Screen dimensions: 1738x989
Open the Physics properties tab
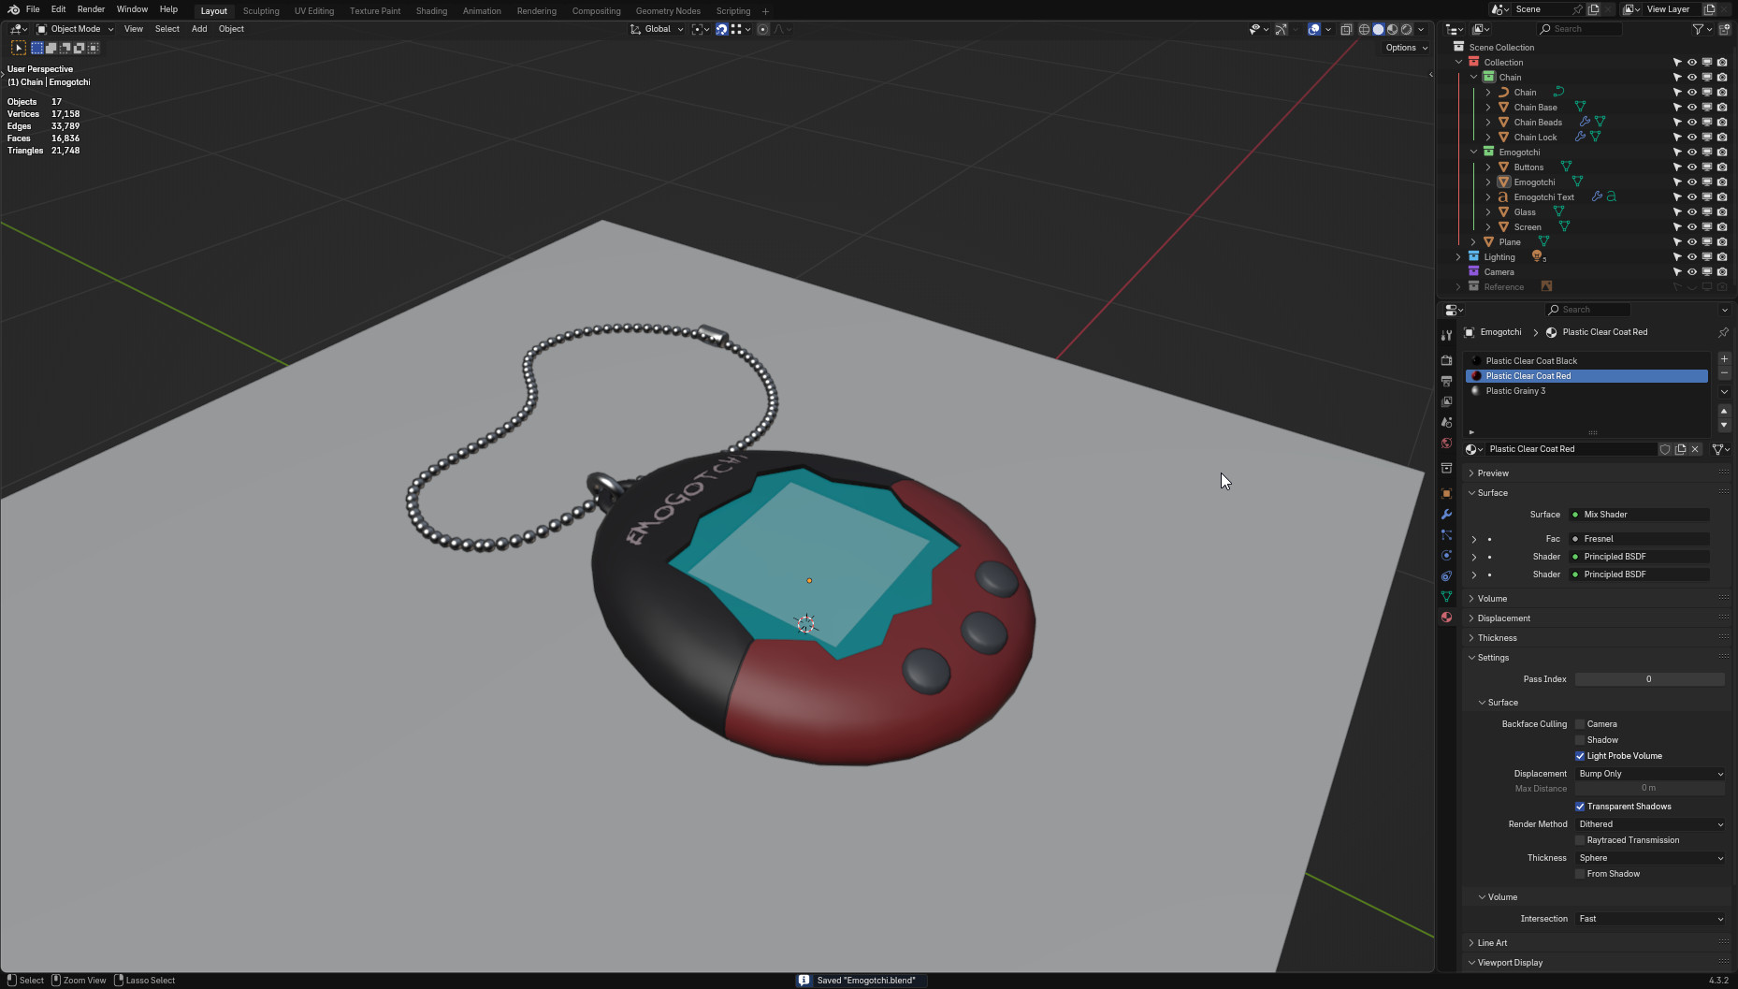click(1446, 555)
